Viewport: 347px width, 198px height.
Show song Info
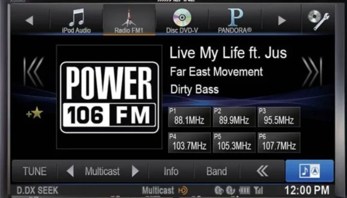tap(171, 171)
